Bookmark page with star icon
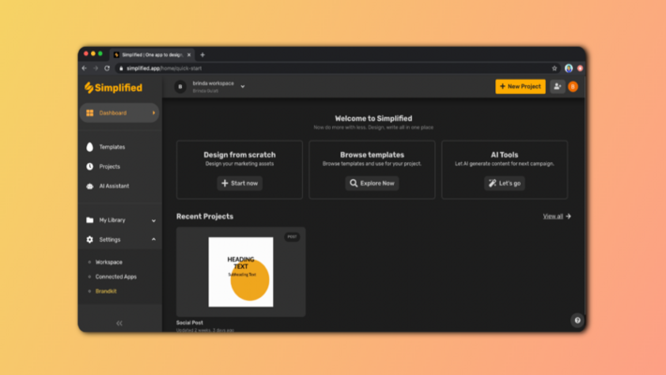Image resolution: width=666 pixels, height=375 pixels. point(554,68)
